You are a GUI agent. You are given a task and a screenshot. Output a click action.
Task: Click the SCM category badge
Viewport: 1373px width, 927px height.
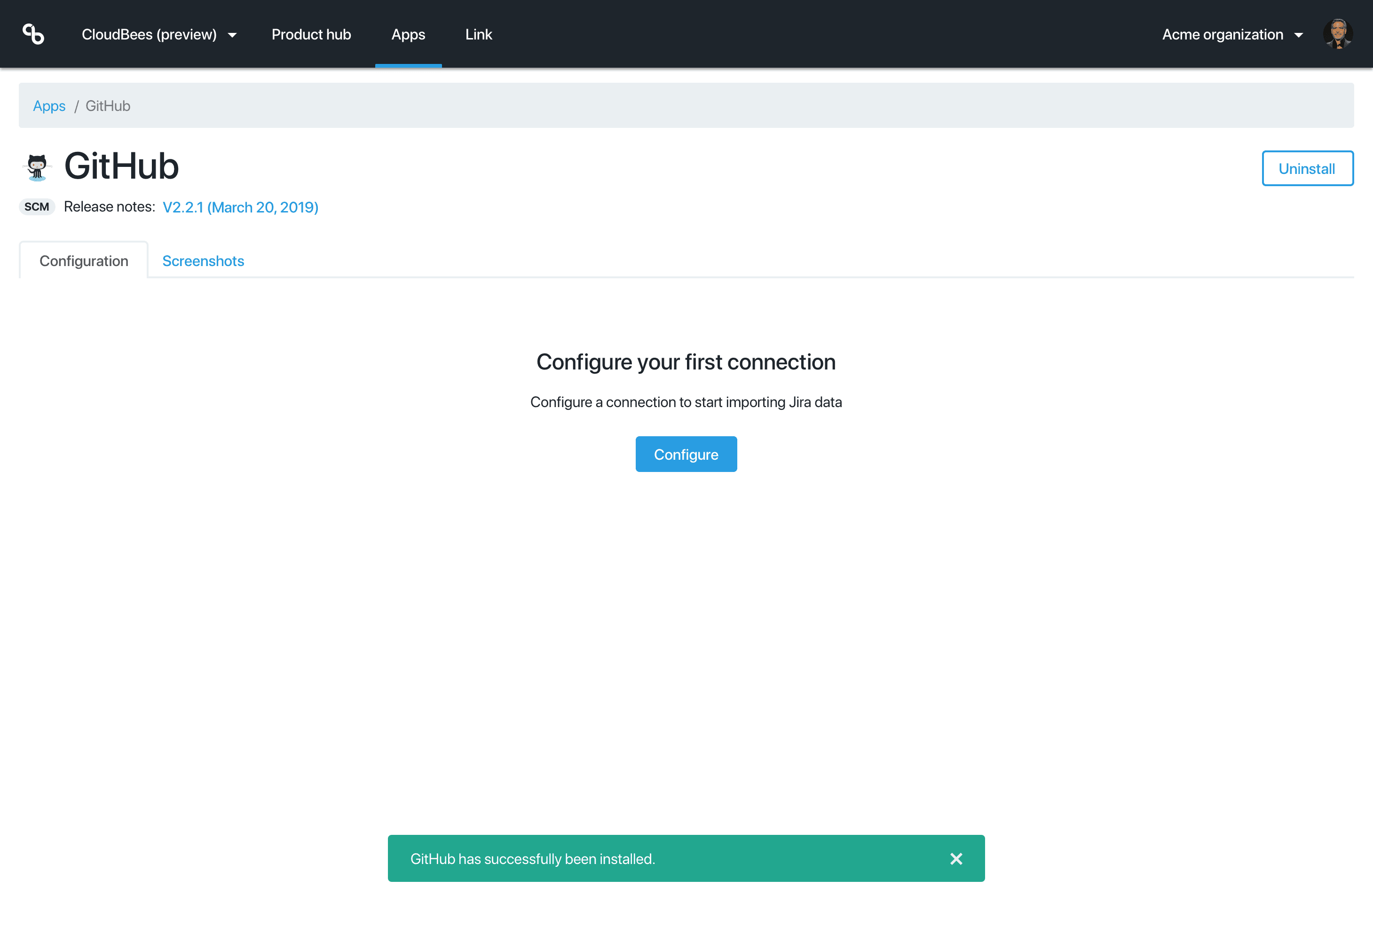pyautogui.click(x=37, y=207)
